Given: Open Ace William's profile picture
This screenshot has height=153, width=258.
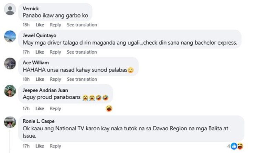Looking at the screenshot, I should [10, 64].
